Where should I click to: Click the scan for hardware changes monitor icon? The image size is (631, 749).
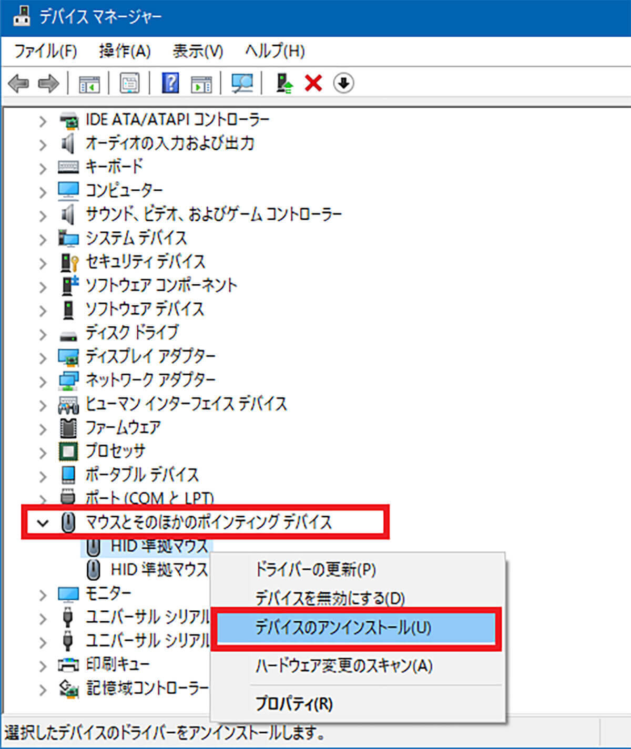[242, 83]
